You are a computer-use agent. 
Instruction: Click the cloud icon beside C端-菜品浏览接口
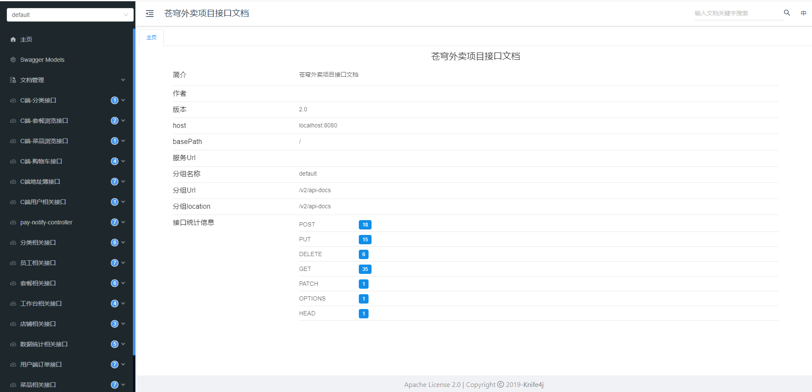click(13, 141)
